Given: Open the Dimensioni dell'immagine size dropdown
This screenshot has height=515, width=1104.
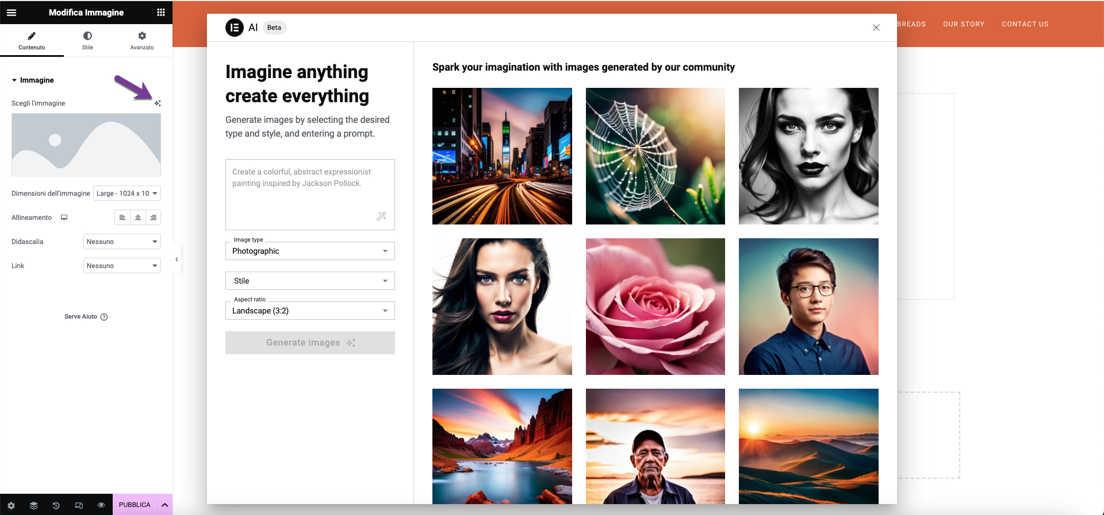Looking at the screenshot, I should pos(126,193).
